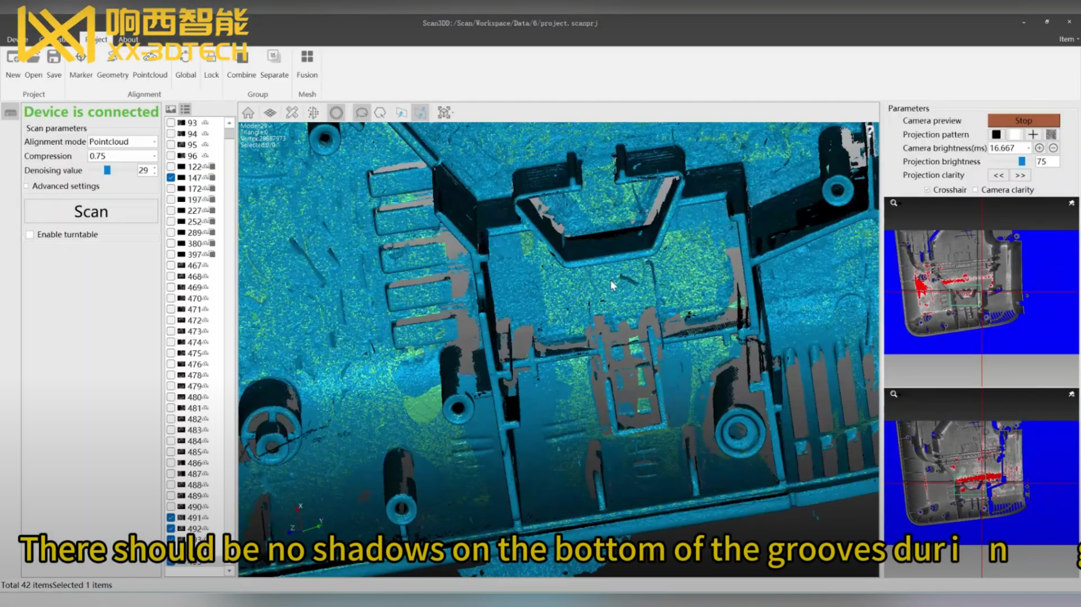This screenshot has width=1081, height=607.
Task: Enable the Camera clarity checkbox
Action: (x=975, y=190)
